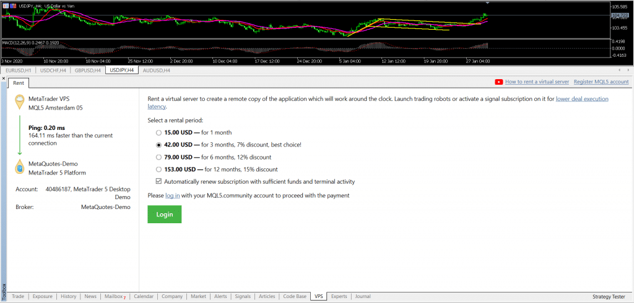Switch to the USDCHF,H4 chart tab
The width and height of the screenshot is (634, 303).
tap(53, 70)
